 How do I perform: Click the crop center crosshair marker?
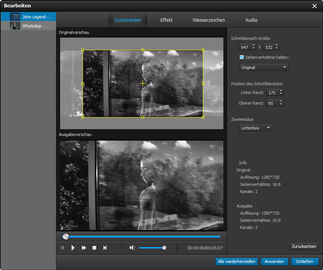(x=143, y=84)
